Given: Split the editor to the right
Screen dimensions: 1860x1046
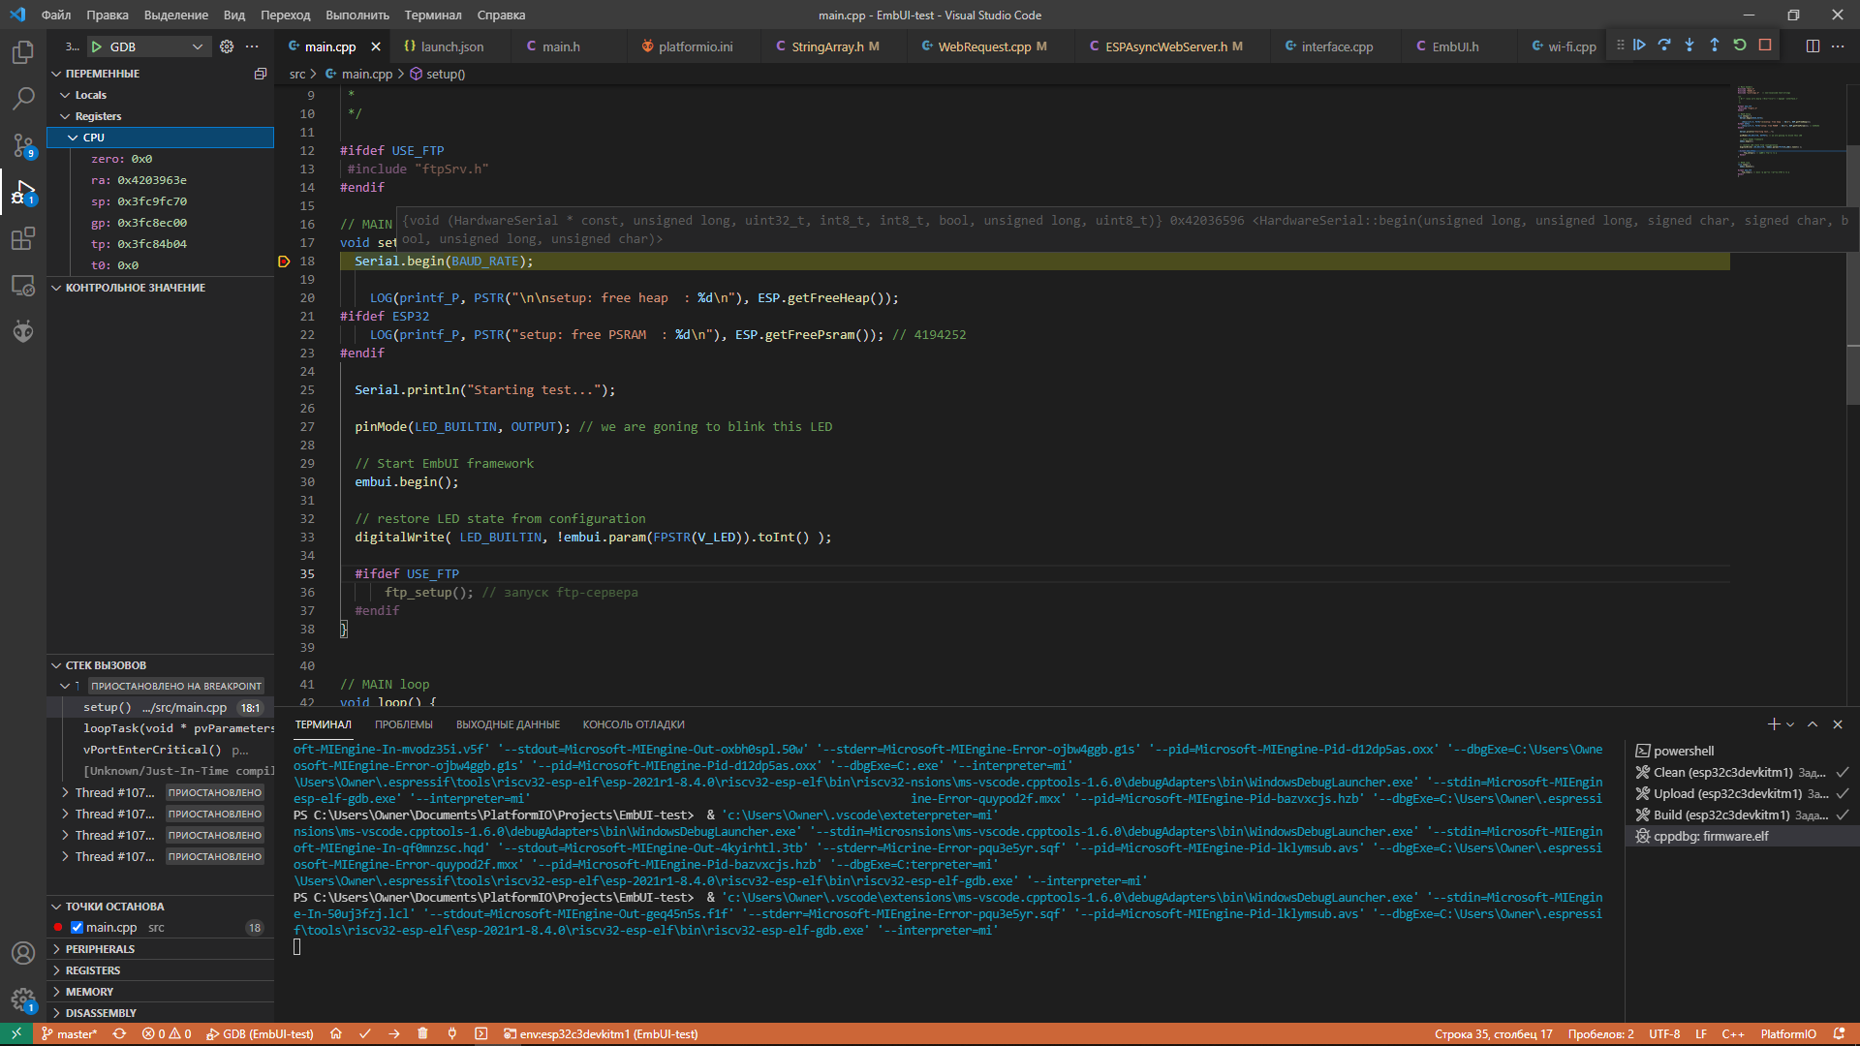Looking at the screenshot, I should [1813, 46].
